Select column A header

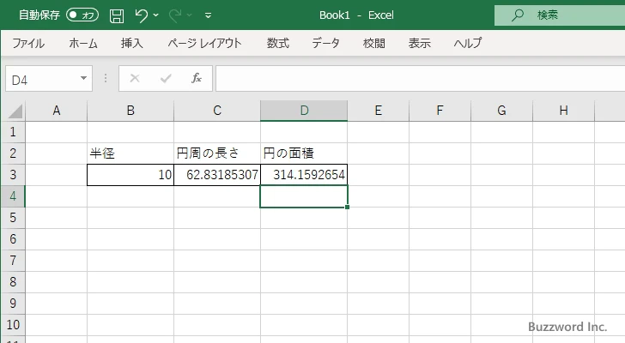click(56, 111)
